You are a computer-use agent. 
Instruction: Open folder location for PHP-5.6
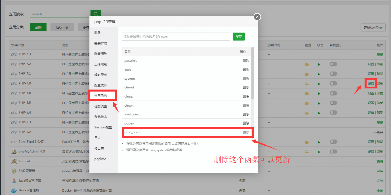(307, 93)
